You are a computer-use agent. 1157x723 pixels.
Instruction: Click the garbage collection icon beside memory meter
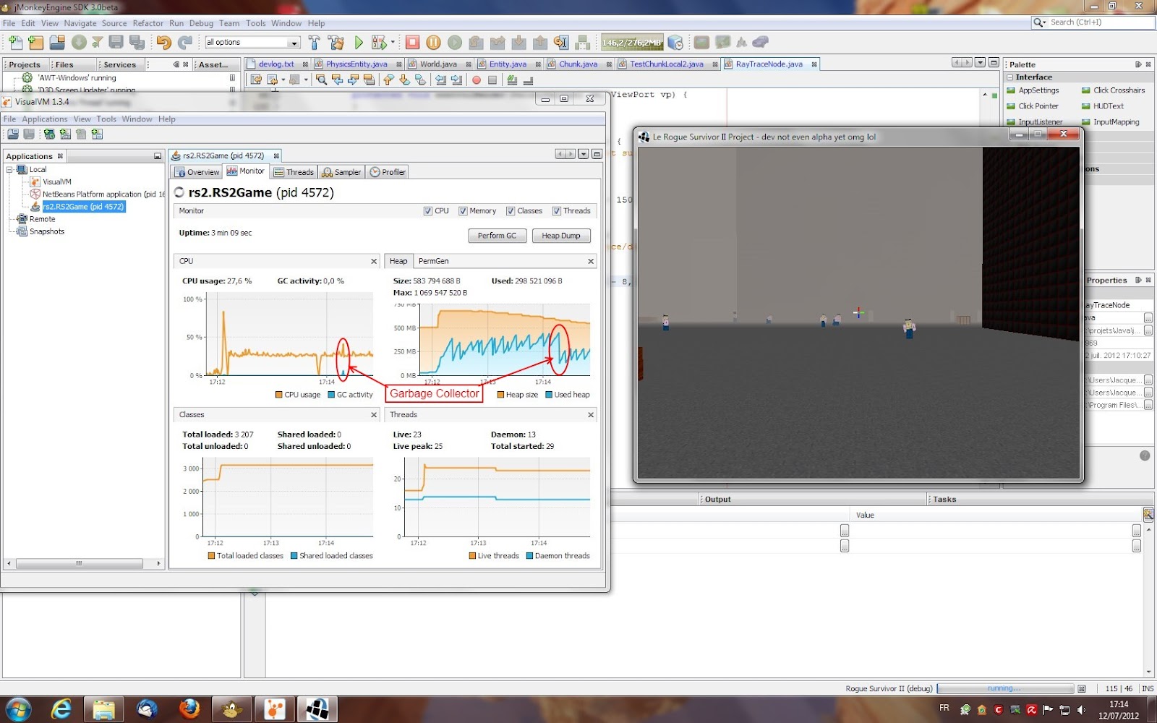[675, 43]
